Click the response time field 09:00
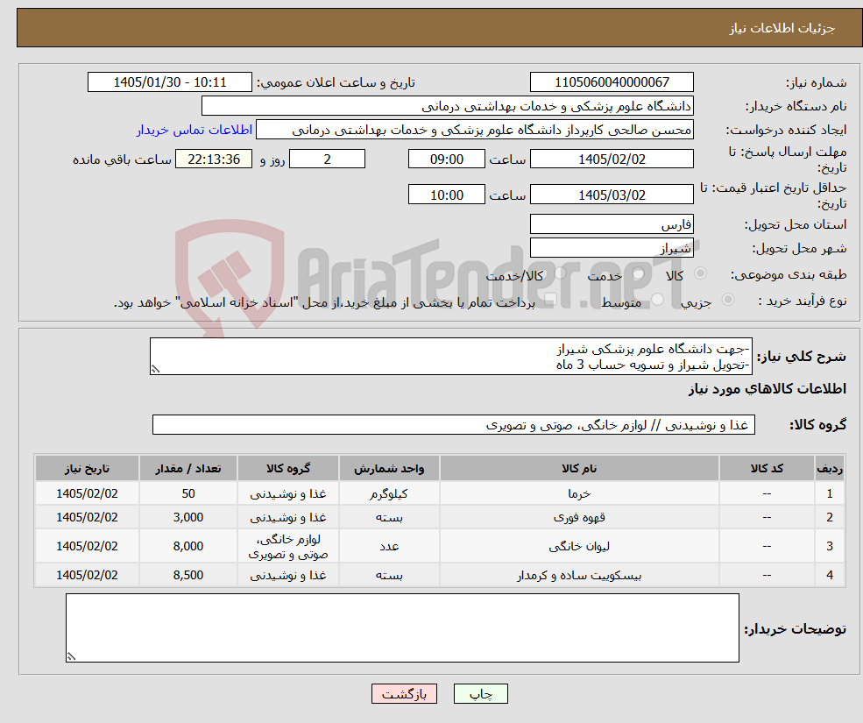 pos(446,159)
